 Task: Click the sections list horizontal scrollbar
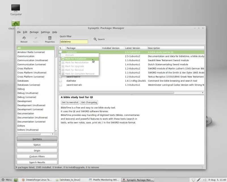coord(29,134)
